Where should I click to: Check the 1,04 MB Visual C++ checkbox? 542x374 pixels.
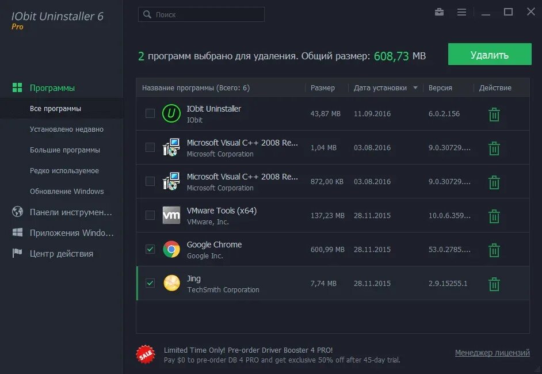point(150,147)
